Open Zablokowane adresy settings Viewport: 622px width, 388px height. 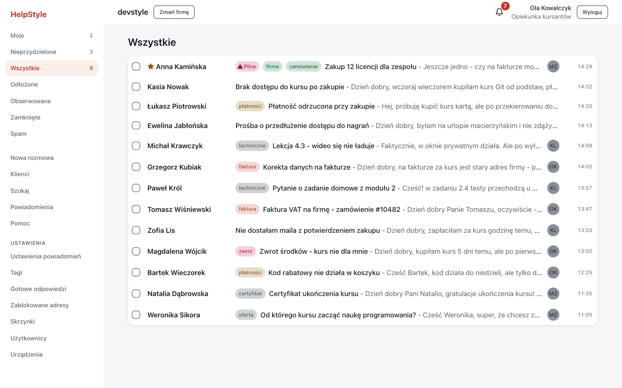(x=52, y=305)
